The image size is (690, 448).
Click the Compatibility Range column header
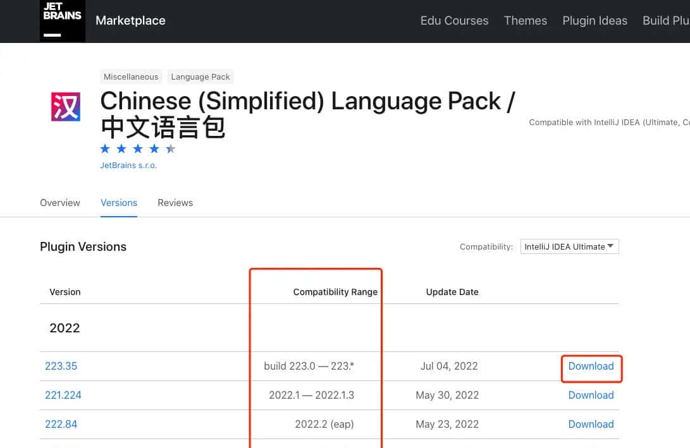point(335,292)
